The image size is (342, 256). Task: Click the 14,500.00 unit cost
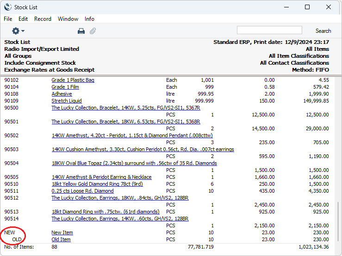pyautogui.click(x=263, y=128)
